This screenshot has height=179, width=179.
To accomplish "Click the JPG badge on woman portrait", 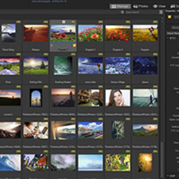I will [x=128, y=87].
